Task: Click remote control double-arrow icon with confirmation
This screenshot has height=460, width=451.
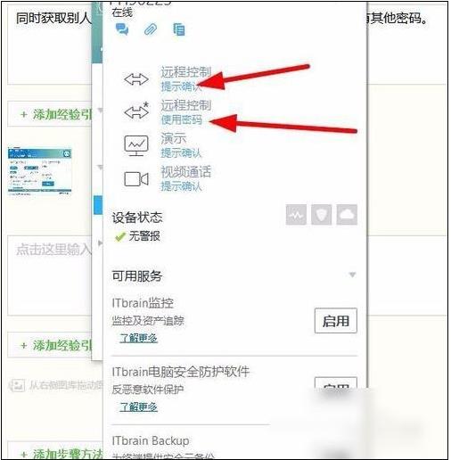Action: pyautogui.click(x=136, y=79)
